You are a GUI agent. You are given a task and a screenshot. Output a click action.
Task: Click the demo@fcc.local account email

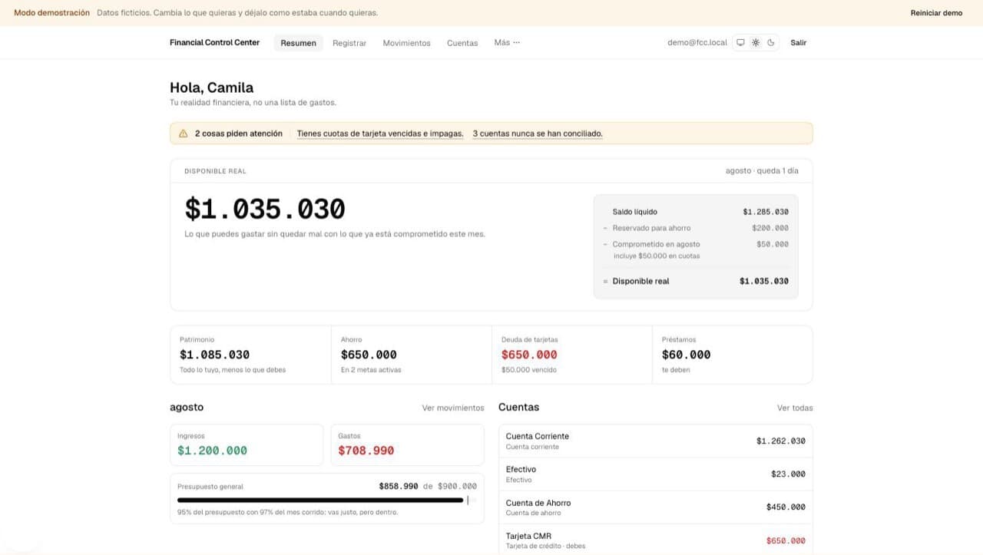697,43
